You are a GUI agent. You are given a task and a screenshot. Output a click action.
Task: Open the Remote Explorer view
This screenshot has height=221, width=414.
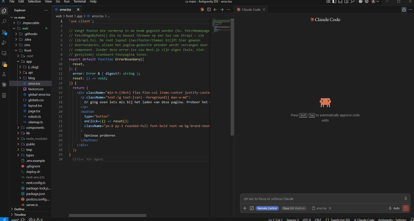pos(4,53)
